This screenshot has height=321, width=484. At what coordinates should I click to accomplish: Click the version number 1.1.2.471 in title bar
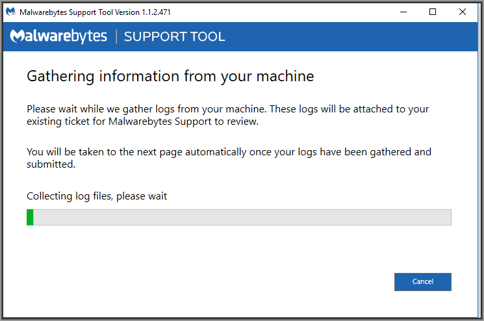click(156, 12)
